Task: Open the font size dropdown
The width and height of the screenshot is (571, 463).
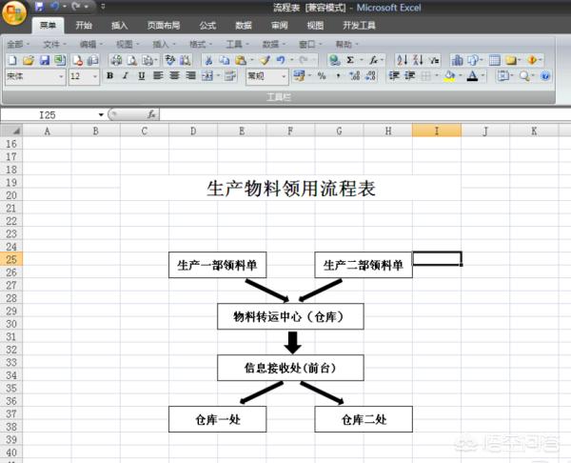Action: [x=97, y=76]
